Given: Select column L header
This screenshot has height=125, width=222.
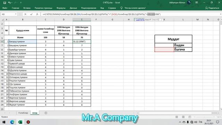Looking at the screenshot, I should pyautogui.click(x=183, y=19).
